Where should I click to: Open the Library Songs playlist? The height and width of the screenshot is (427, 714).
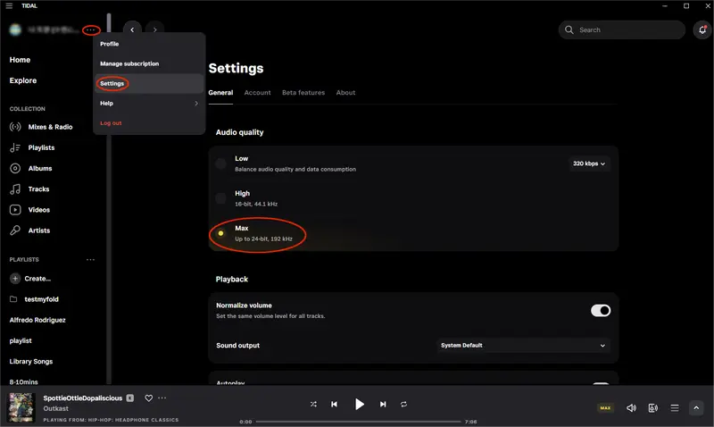pyautogui.click(x=31, y=362)
